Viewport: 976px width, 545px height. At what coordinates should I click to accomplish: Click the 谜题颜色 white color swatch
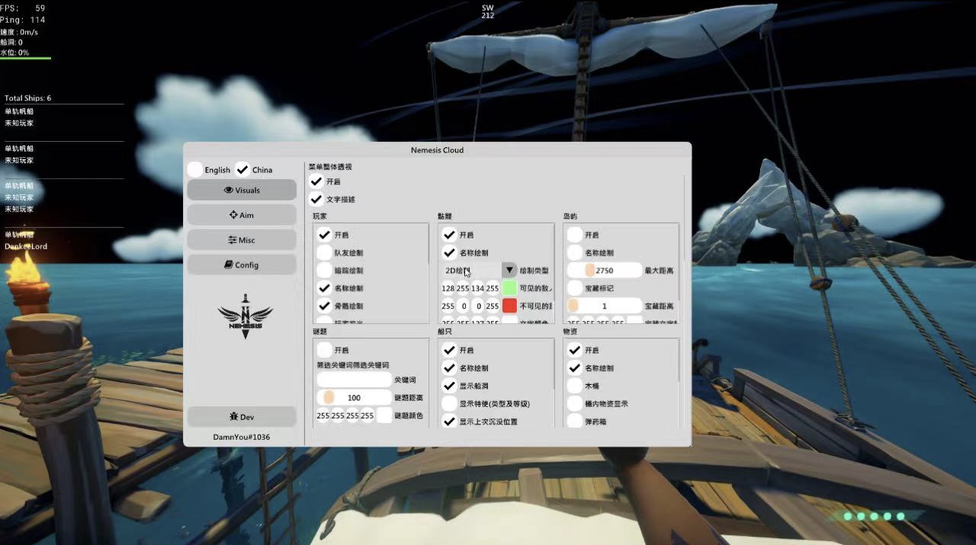(384, 415)
